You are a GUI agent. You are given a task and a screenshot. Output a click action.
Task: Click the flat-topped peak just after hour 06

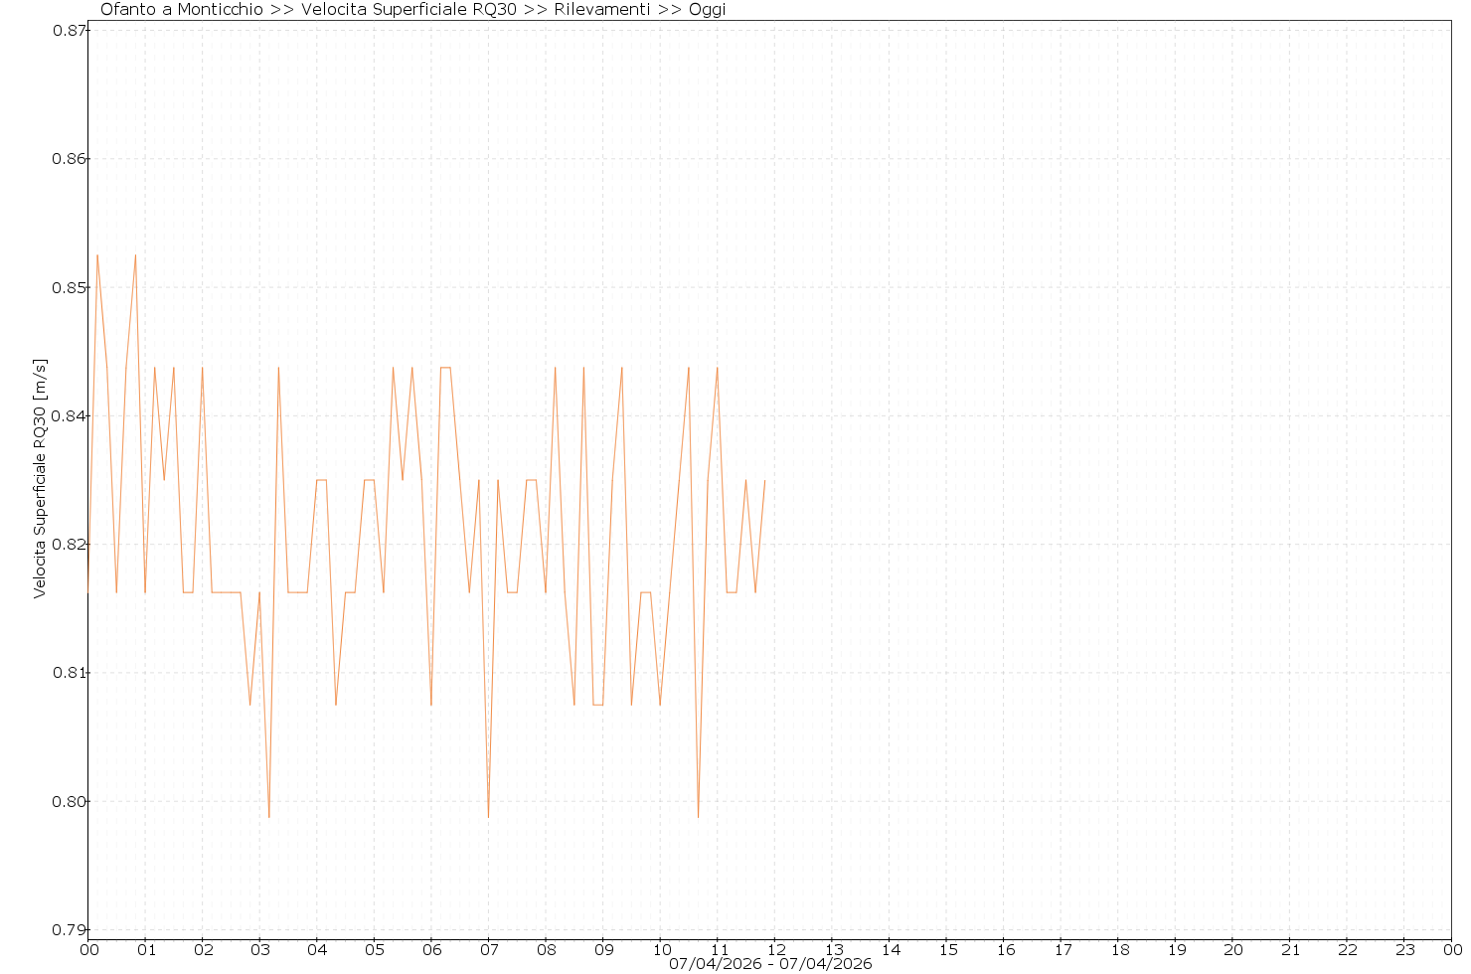coord(445,368)
